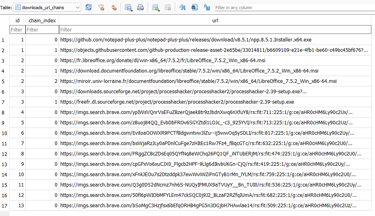The width and height of the screenshot is (375, 216).
Task: Select the brave URL starting with xFnkJEOu7s2D
Action: click(x=215, y=175)
